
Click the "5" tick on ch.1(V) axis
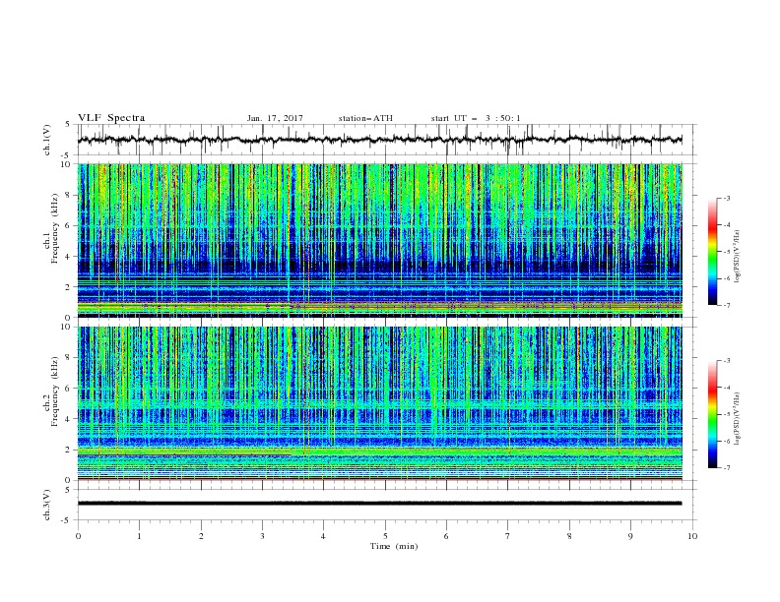click(69, 124)
